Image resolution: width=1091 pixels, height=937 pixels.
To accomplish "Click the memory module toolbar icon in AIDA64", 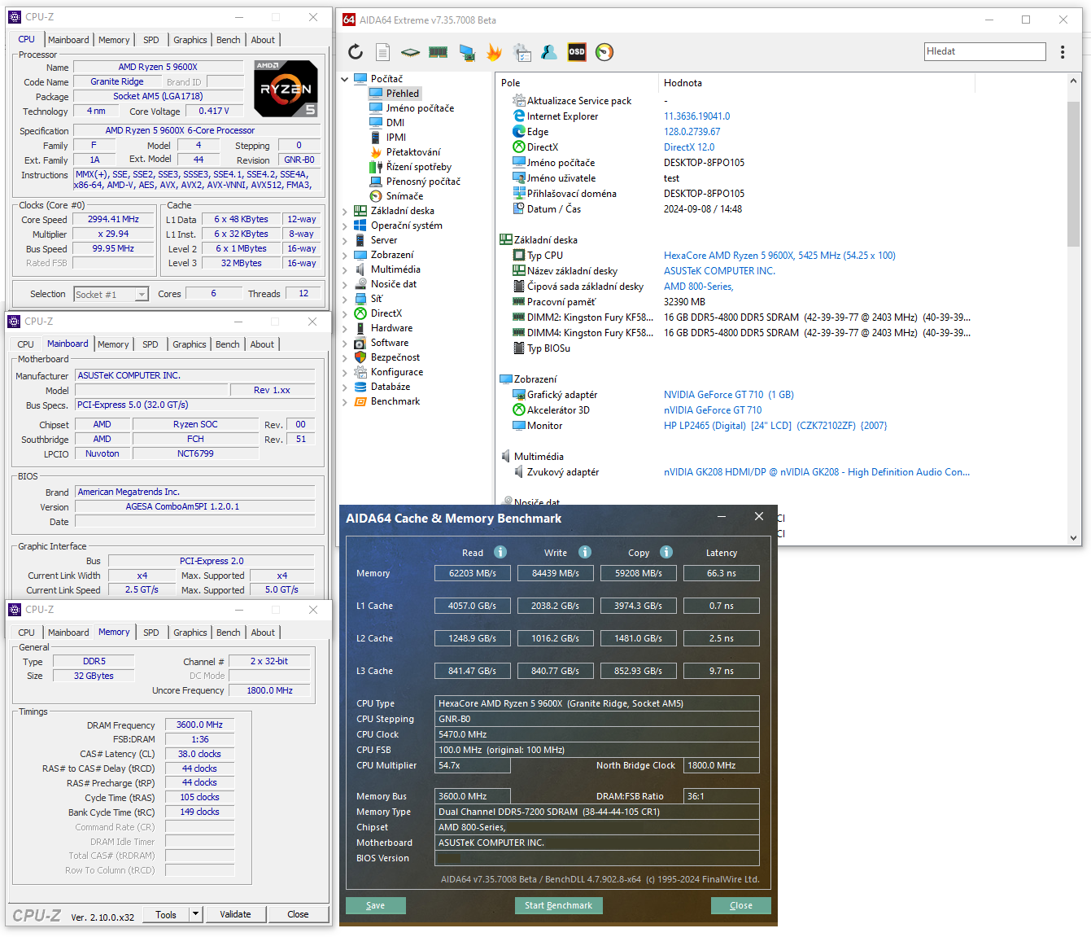I will tap(439, 52).
